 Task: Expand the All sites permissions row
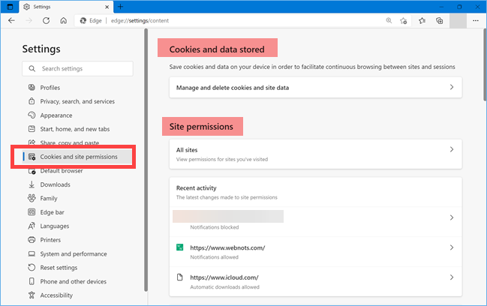click(x=315, y=154)
